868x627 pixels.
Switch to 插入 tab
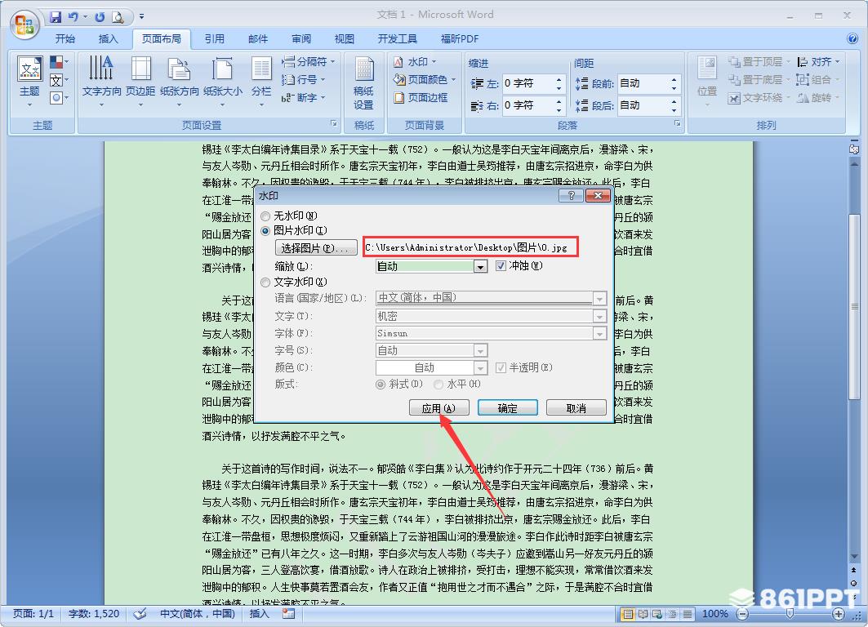pos(108,38)
